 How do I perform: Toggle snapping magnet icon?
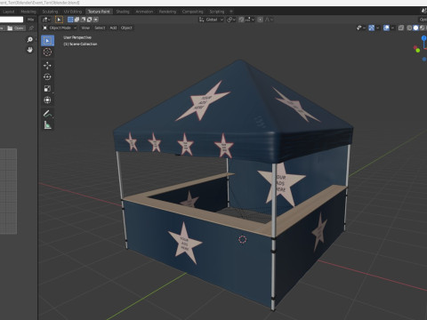[x=241, y=20]
